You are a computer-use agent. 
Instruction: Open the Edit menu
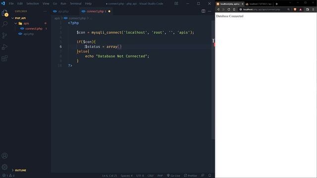pyautogui.click(x=20, y=3)
